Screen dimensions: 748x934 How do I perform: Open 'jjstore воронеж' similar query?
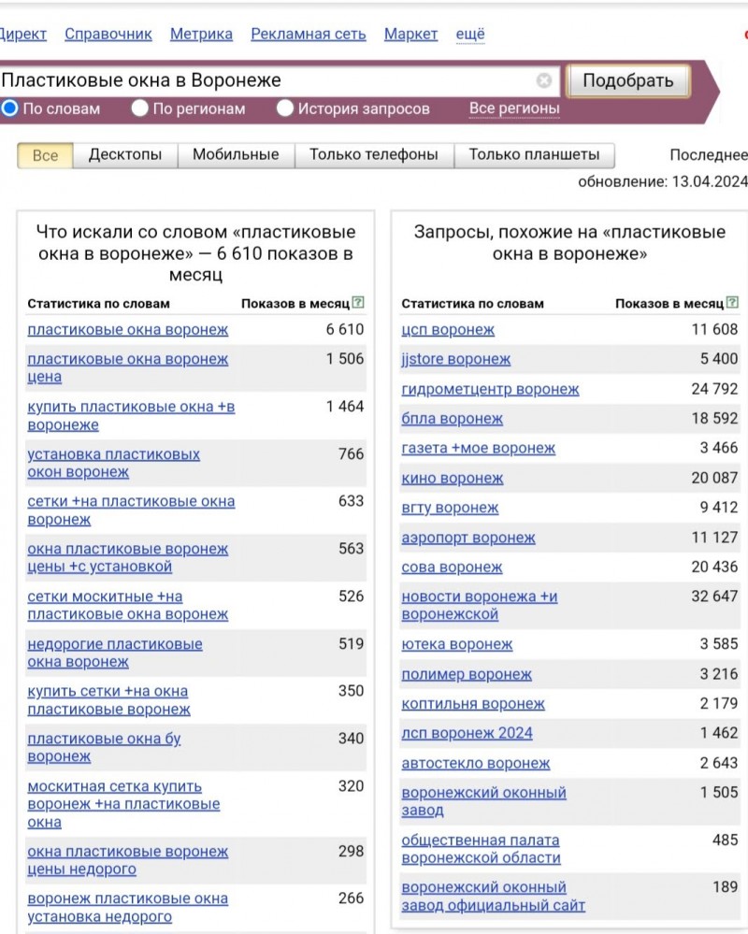(455, 359)
